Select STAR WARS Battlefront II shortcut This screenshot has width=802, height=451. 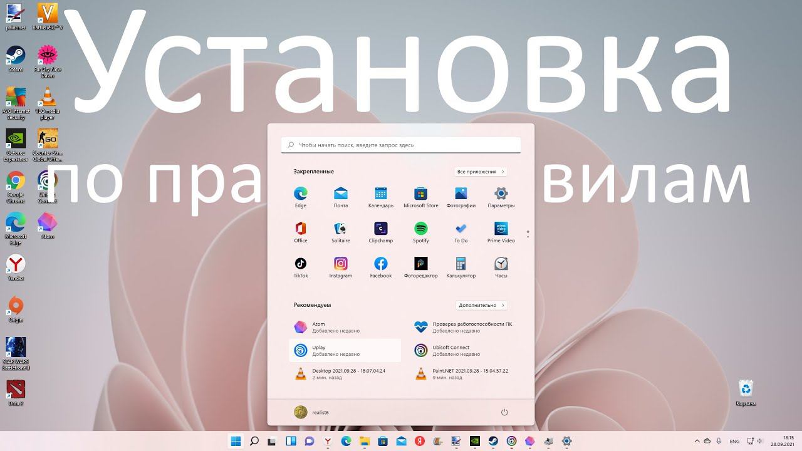coord(15,355)
